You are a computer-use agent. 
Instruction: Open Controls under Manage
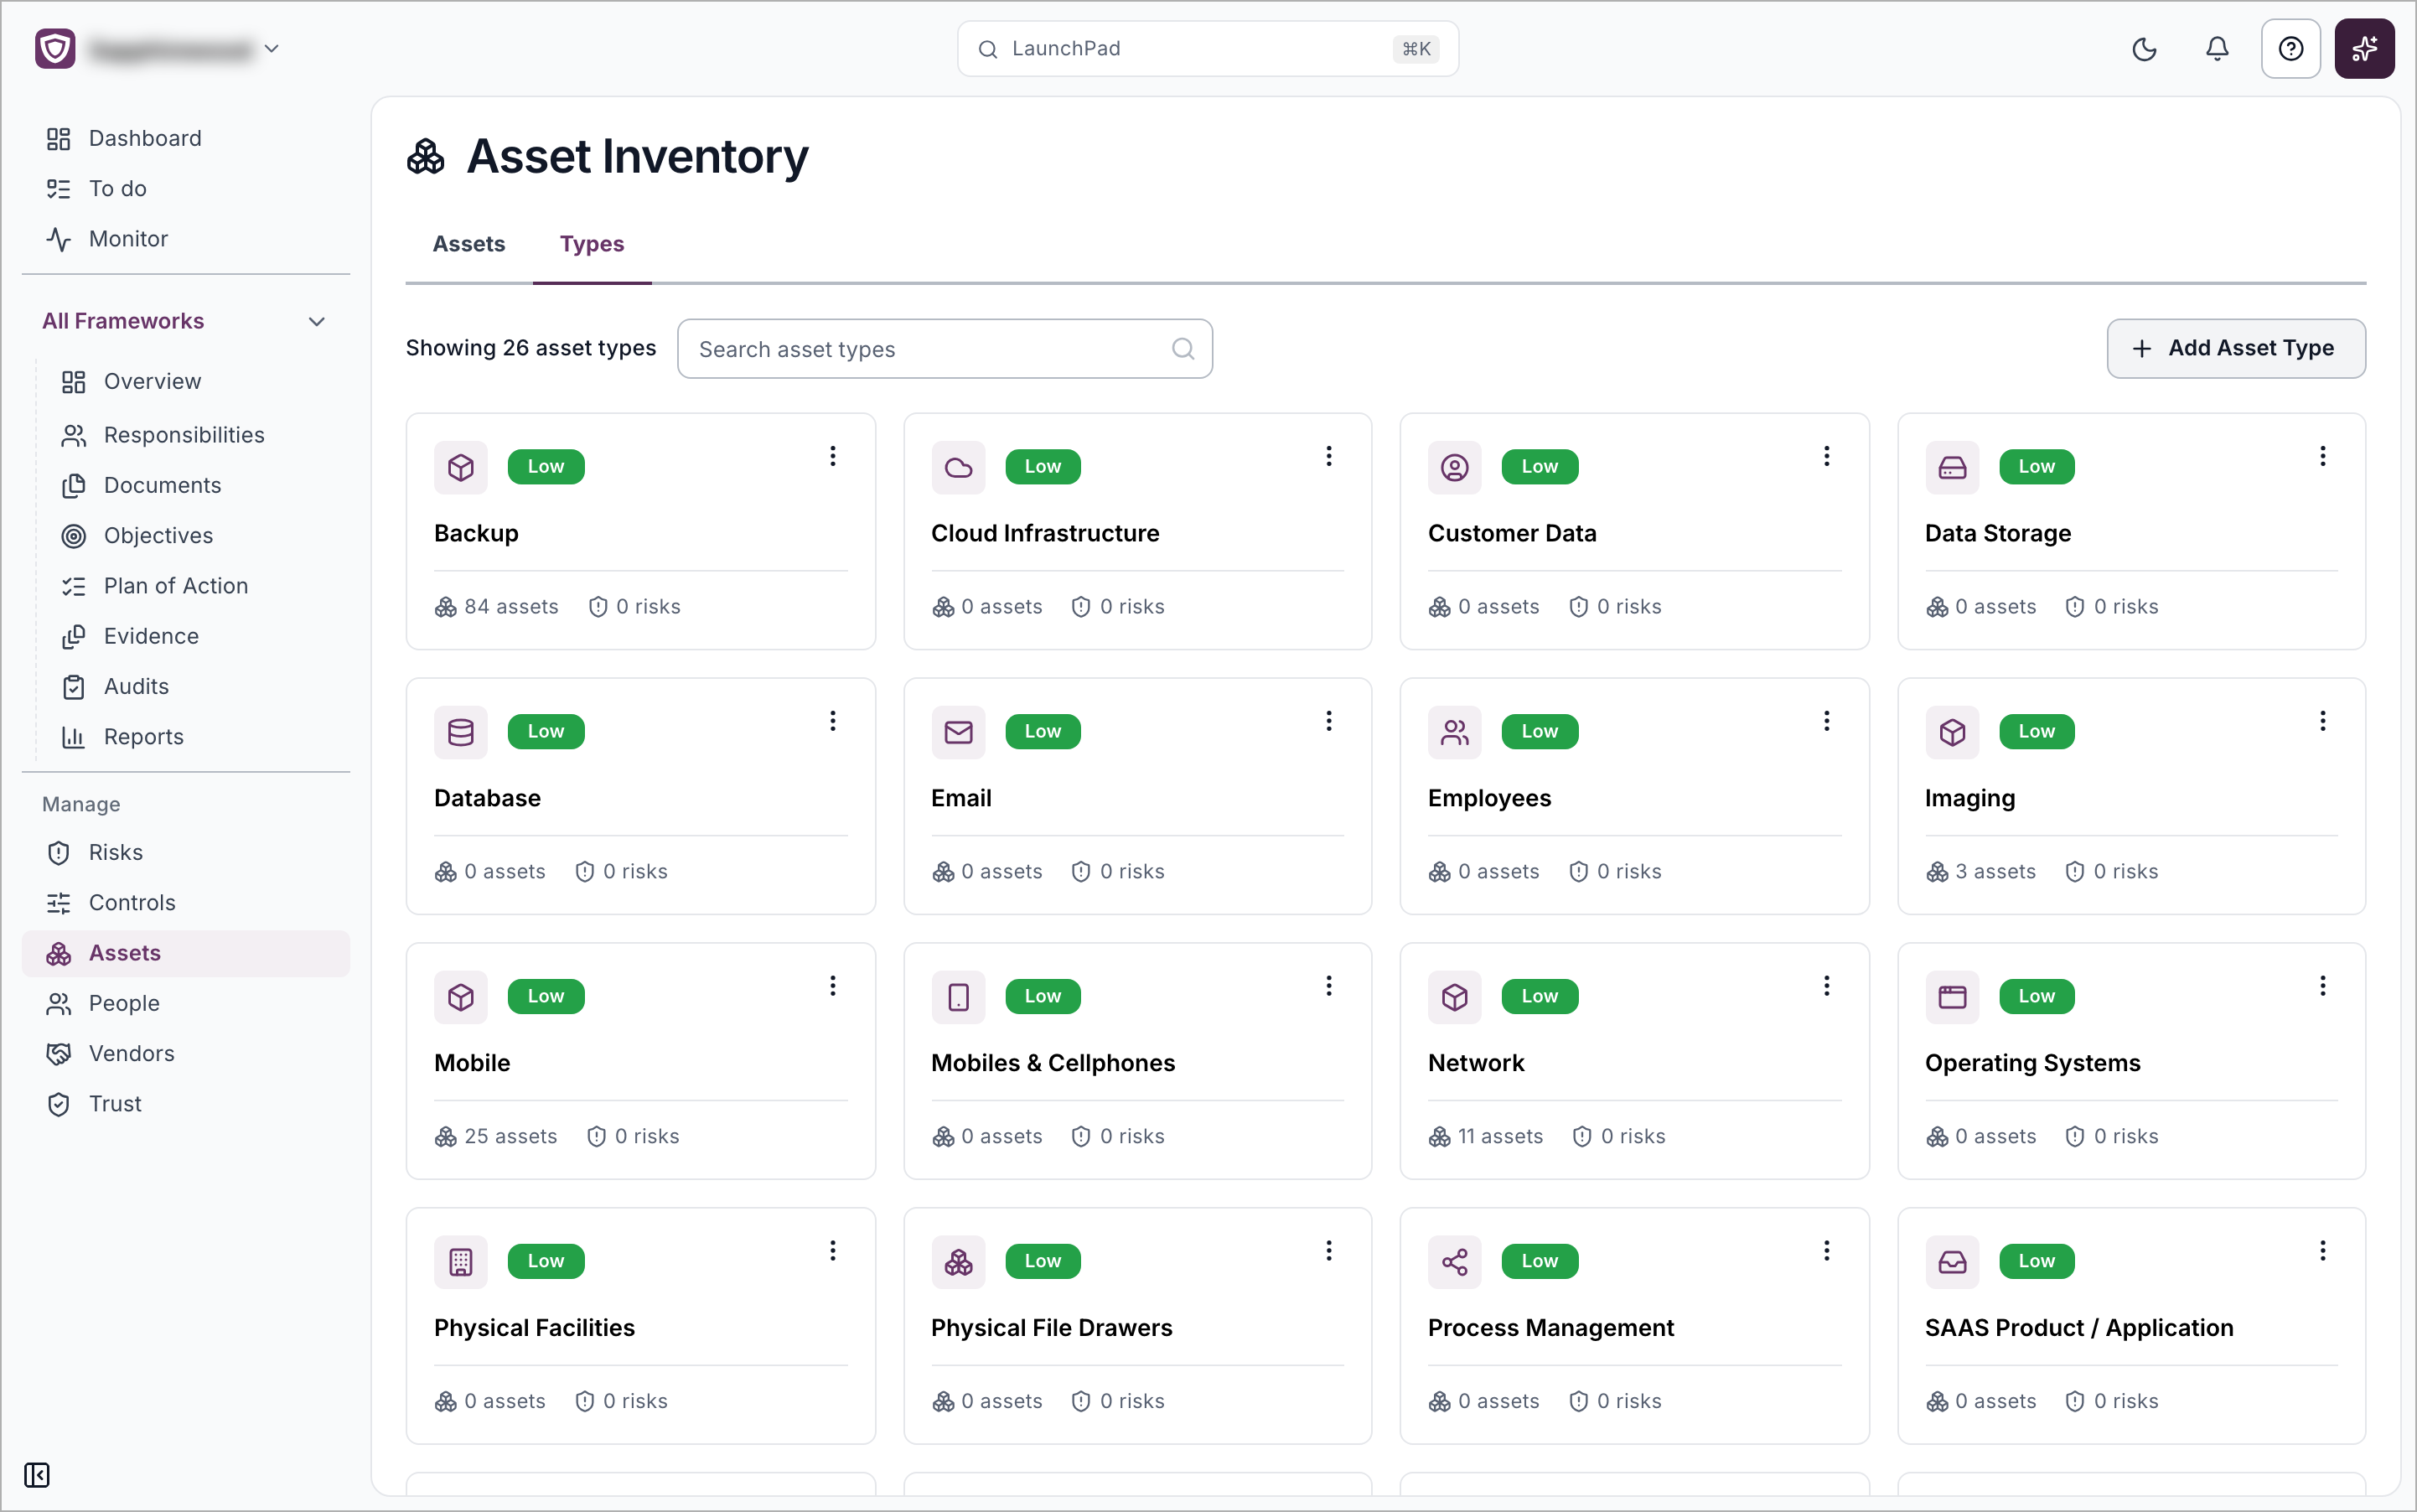click(186, 903)
